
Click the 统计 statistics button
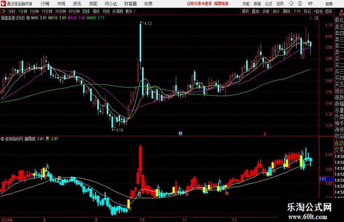(x=276, y=11)
